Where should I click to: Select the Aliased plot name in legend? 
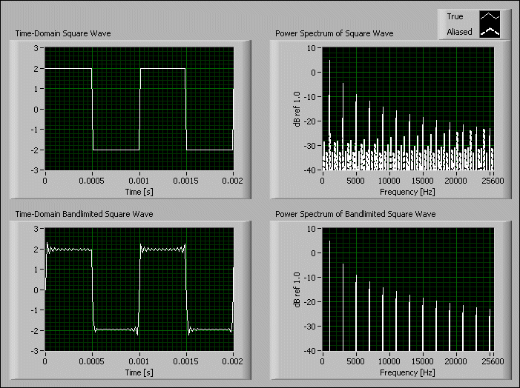coord(459,31)
